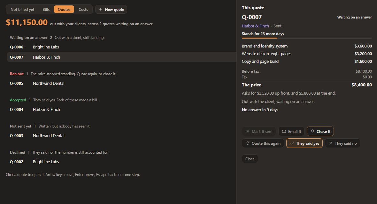This screenshot has height=204, width=377.
Task: Open quote Q-0006 for Brightline Labs
Action: 122,47
